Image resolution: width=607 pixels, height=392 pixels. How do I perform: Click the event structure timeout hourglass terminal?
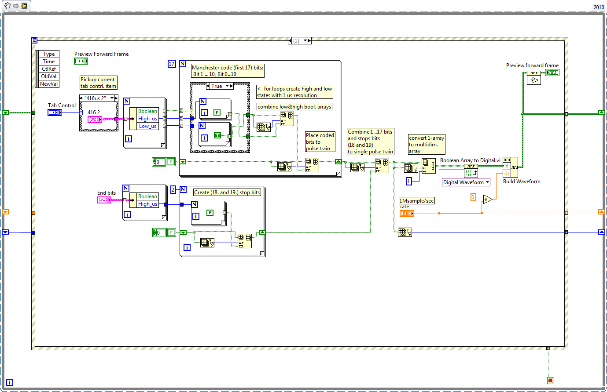click(34, 40)
